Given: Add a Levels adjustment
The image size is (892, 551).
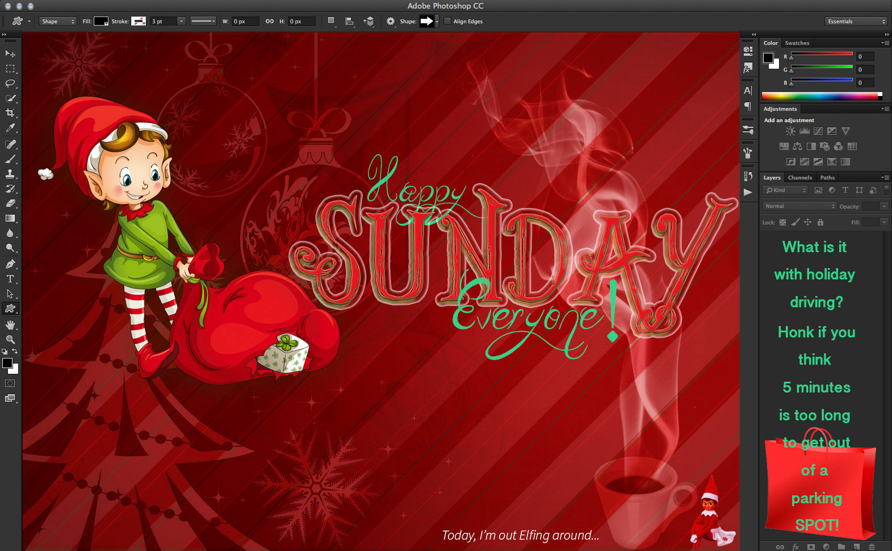Looking at the screenshot, I should click(805, 131).
